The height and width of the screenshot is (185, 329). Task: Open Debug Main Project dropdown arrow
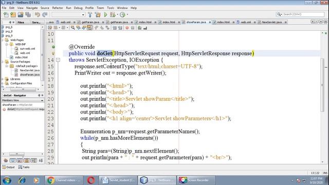(x=118, y=15)
